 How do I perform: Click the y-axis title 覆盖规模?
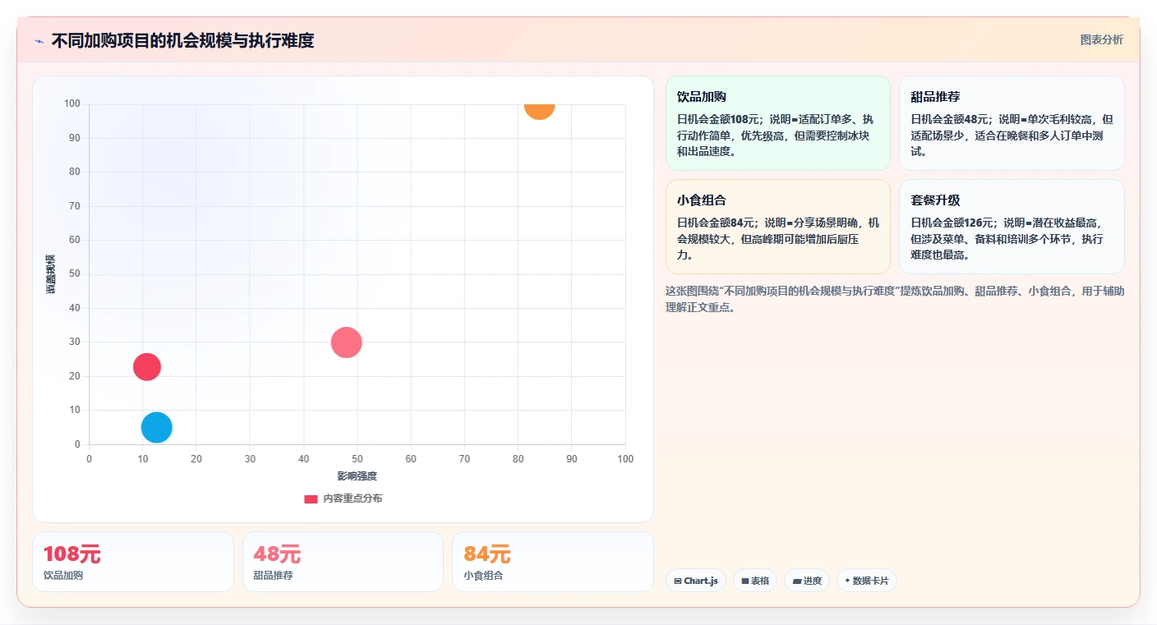[51, 274]
